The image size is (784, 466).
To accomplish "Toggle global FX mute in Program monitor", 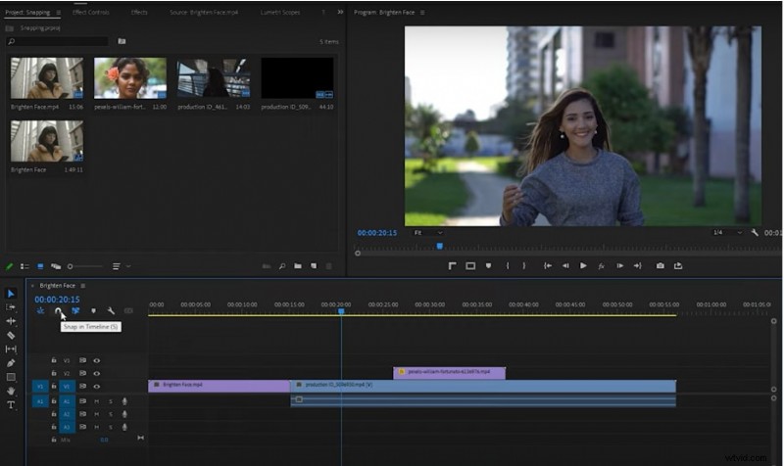I will [x=601, y=266].
